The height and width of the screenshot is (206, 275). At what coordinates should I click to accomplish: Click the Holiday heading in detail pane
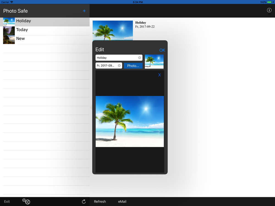[141, 23]
